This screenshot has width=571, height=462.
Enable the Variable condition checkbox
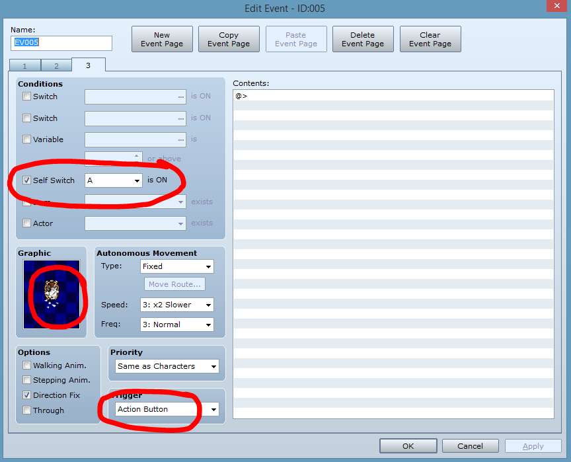[x=27, y=139]
